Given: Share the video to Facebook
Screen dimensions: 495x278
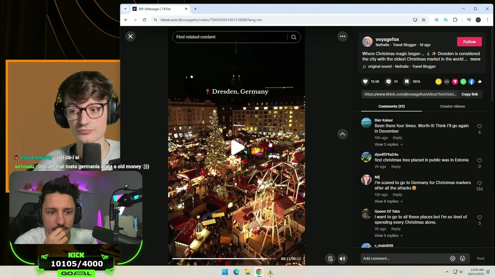Looking at the screenshot, I should tap(471, 81).
